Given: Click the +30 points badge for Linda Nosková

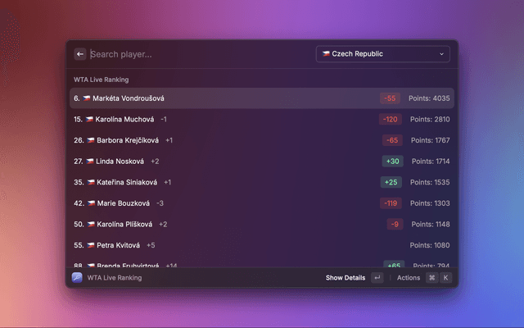Looking at the screenshot, I should point(393,161).
